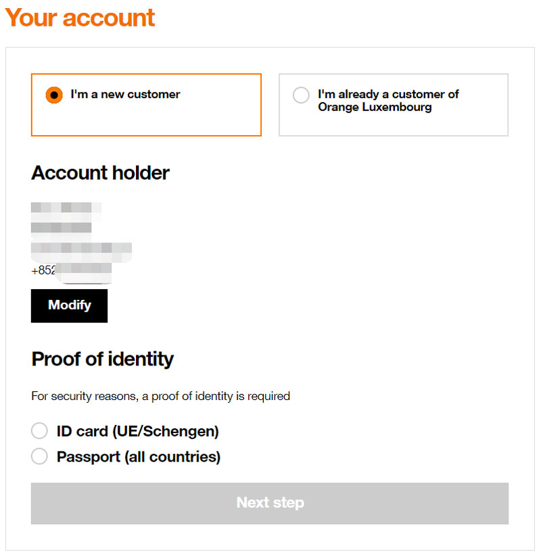
Task: Select the "I'm a new customer" radio button
Action: point(54,95)
